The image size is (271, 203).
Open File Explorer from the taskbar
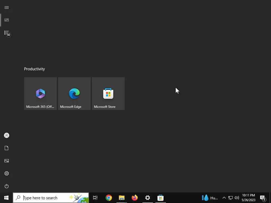point(122,198)
